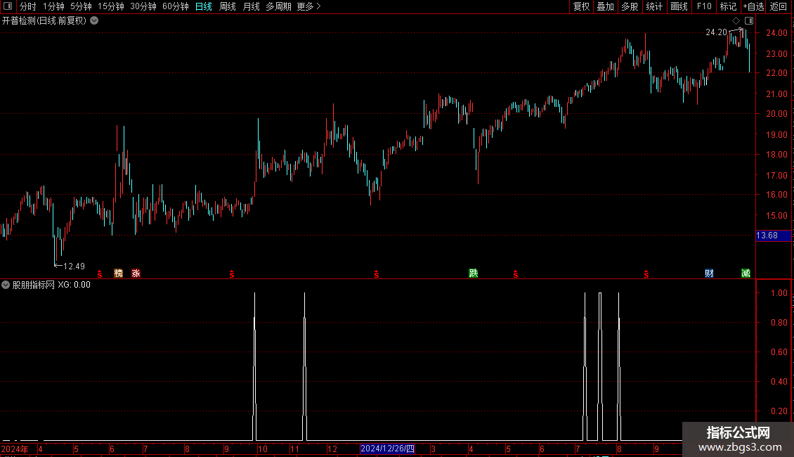Switch to the 15分钟 period
794x457 pixels.
(111, 6)
